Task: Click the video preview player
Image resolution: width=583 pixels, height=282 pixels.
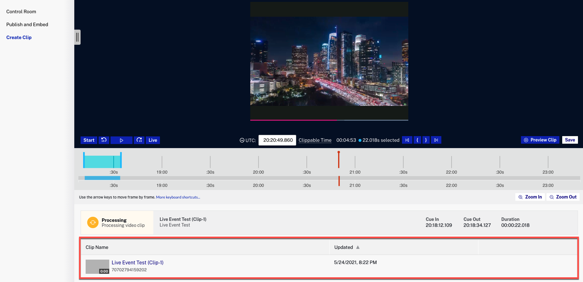Action: point(329,61)
